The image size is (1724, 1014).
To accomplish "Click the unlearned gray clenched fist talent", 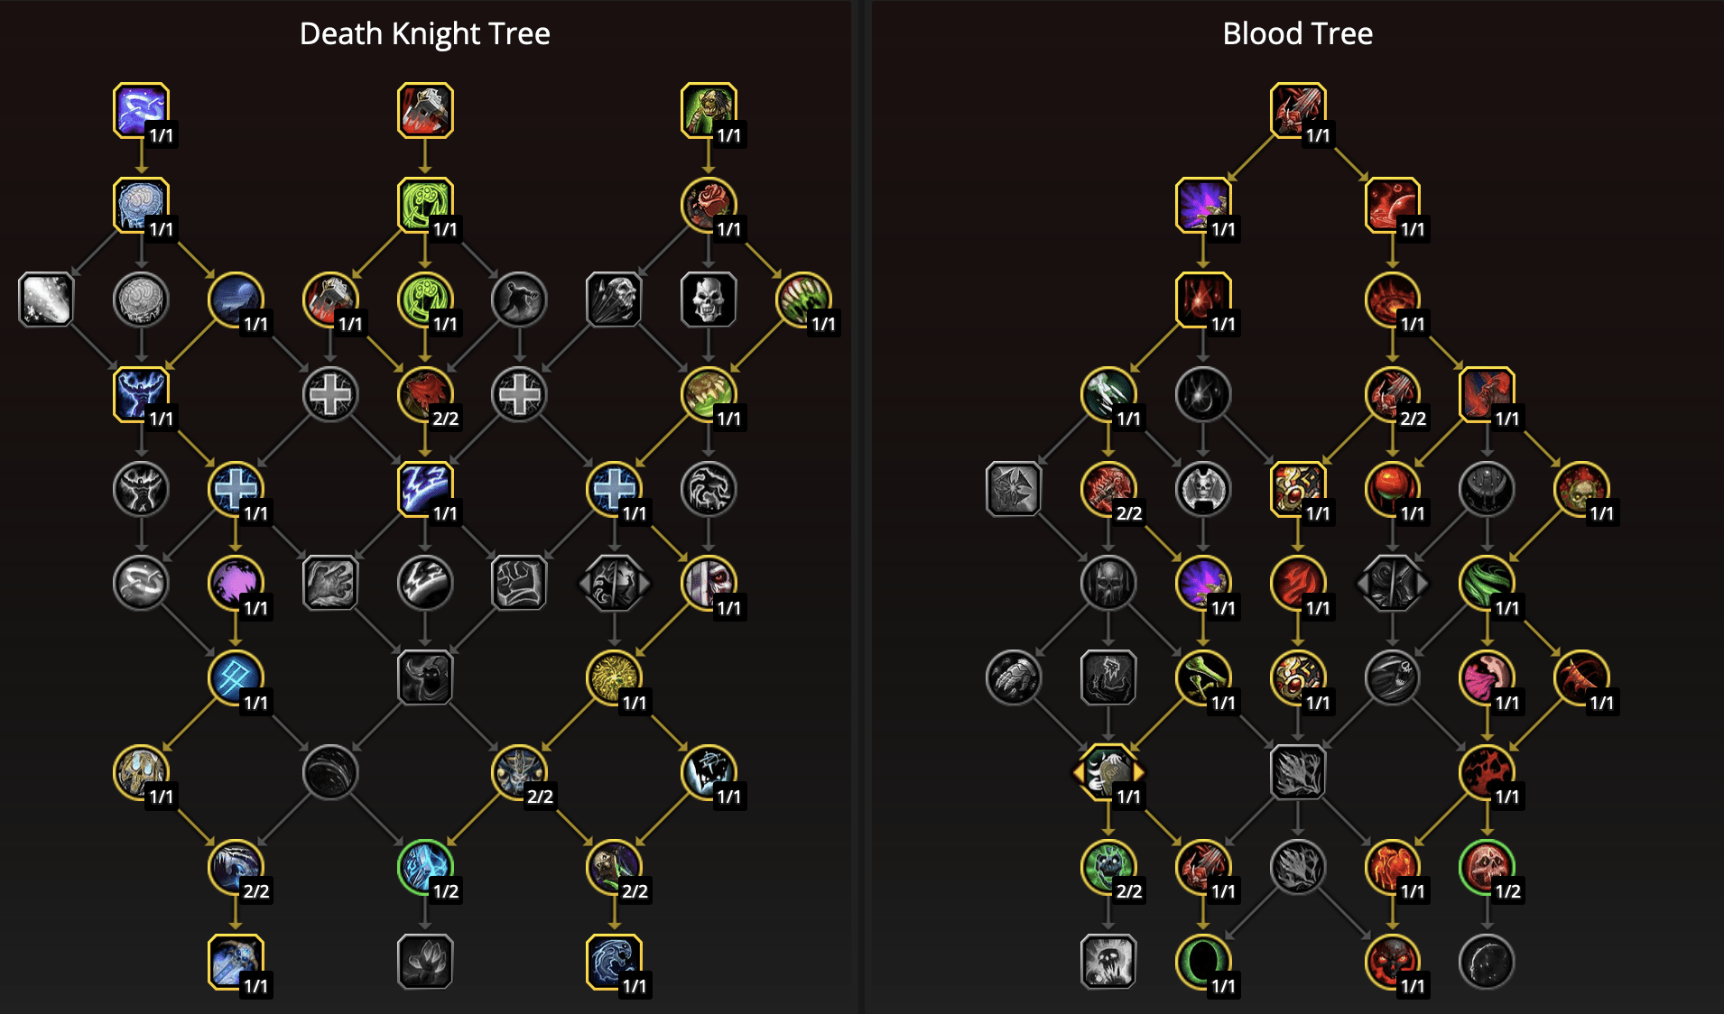I will [519, 583].
